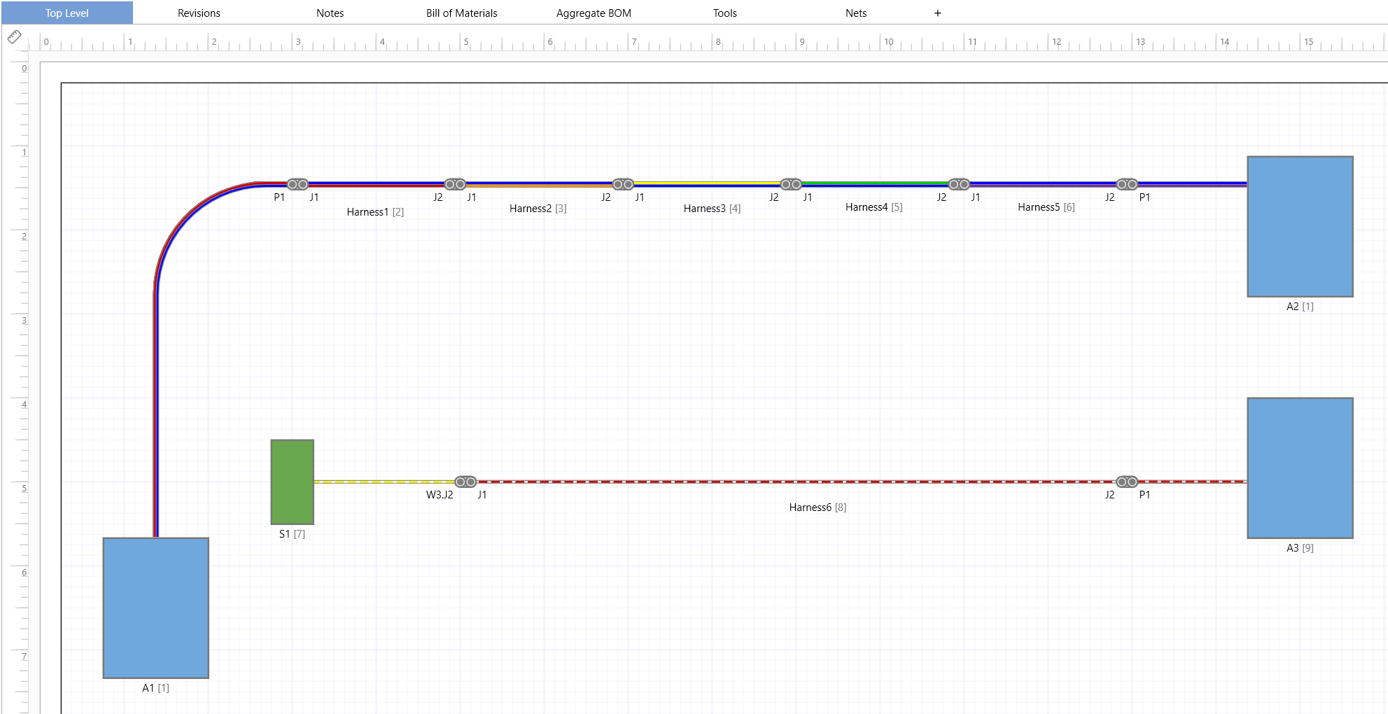This screenshot has height=714, width=1388.
Task: Open the Notes tab
Action: 330,13
